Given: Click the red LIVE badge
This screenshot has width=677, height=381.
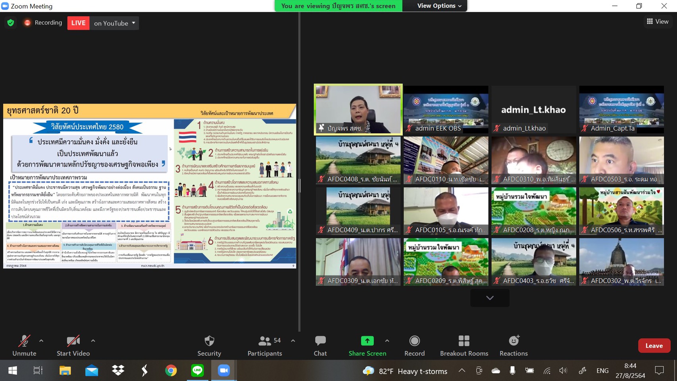Looking at the screenshot, I should [x=78, y=23].
